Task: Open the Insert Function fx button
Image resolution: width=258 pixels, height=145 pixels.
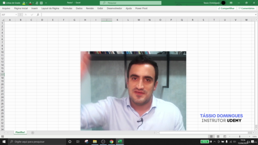Action: coord(38,14)
